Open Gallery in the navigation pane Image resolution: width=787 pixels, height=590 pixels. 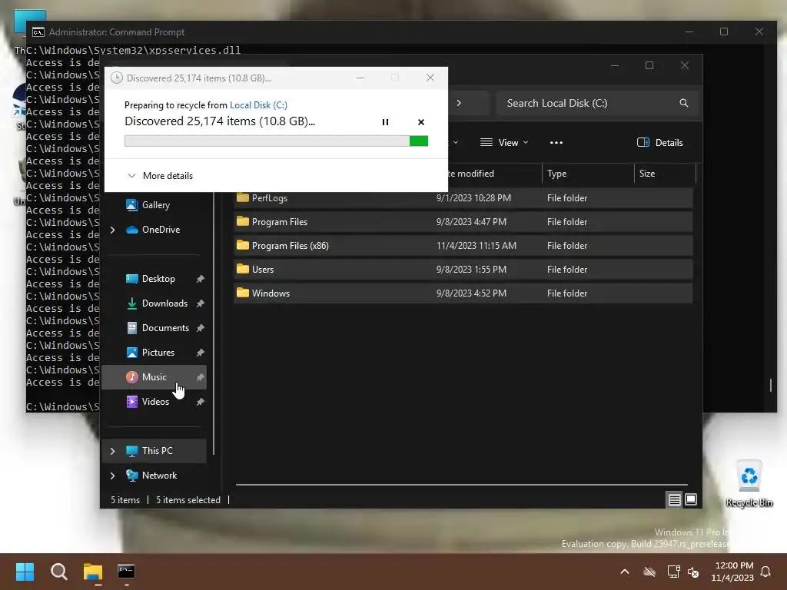pyautogui.click(x=154, y=204)
